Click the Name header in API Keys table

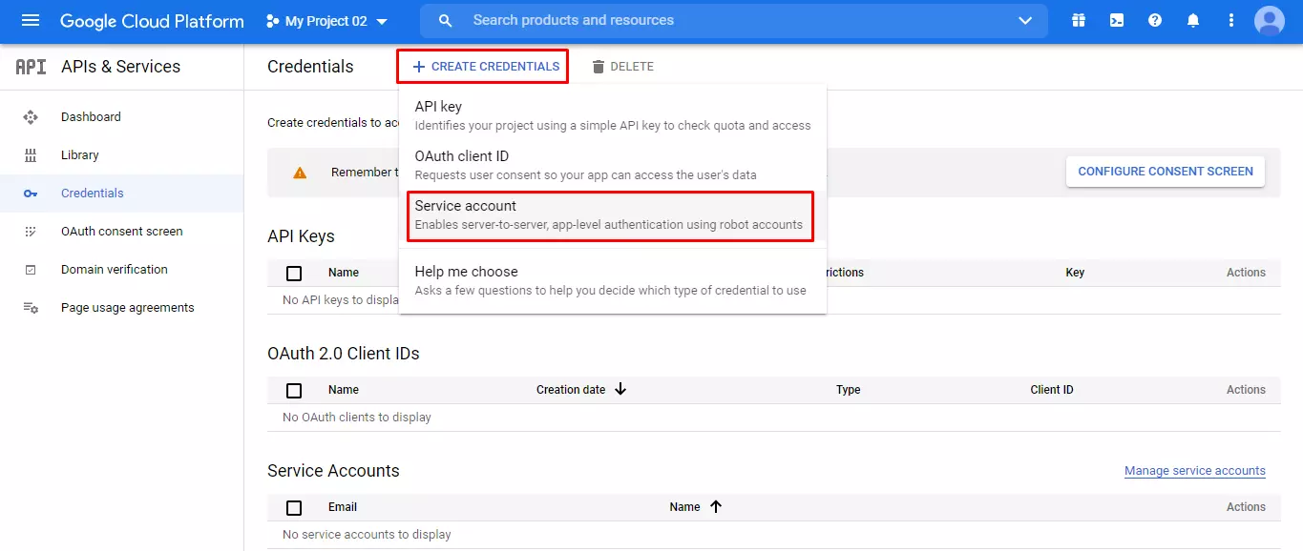tap(344, 273)
